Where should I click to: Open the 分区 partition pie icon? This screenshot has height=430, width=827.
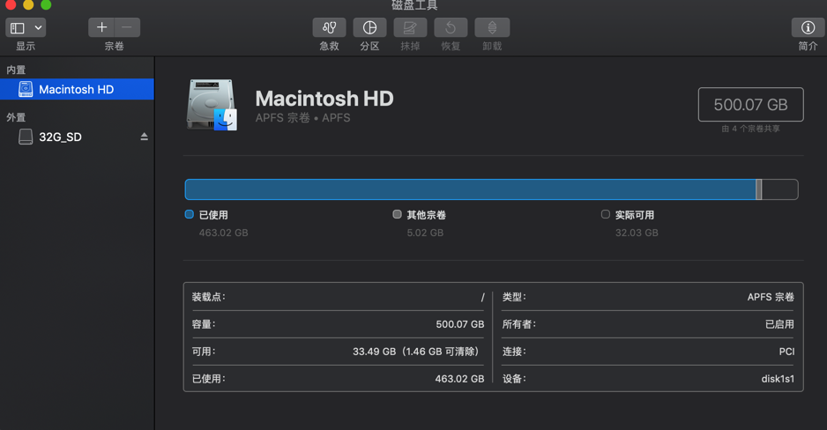pos(369,27)
